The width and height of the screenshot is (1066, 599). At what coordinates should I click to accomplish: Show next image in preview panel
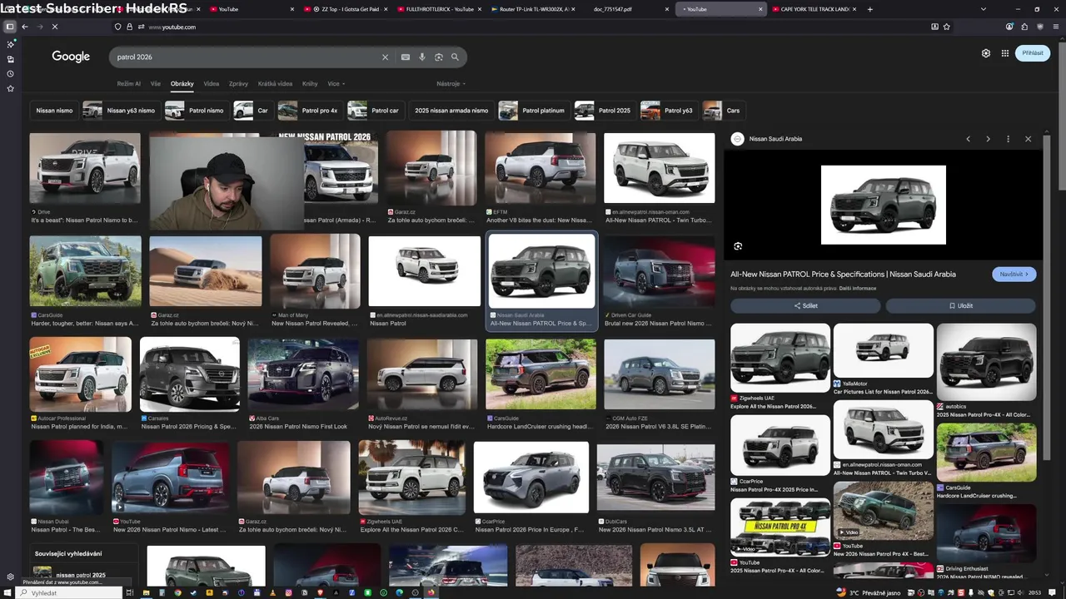pos(988,139)
